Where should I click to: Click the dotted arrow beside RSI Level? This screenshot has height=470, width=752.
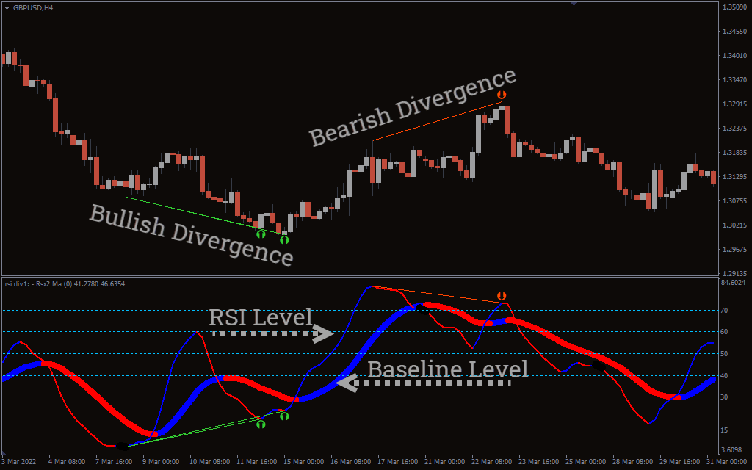pyautogui.click(x=272, y=334)
